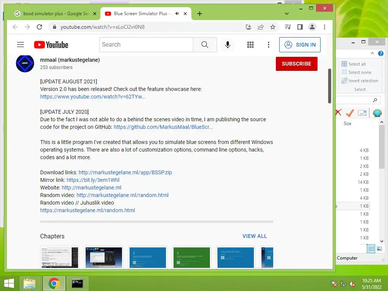Click VIEW ALL chapters

255,236
